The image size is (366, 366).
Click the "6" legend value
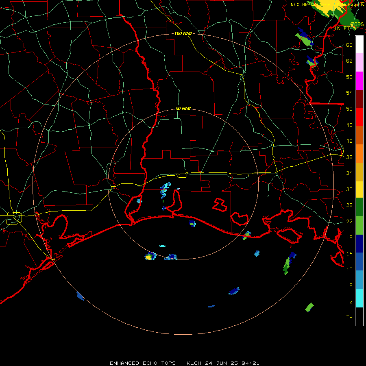(x=351, y=285)
